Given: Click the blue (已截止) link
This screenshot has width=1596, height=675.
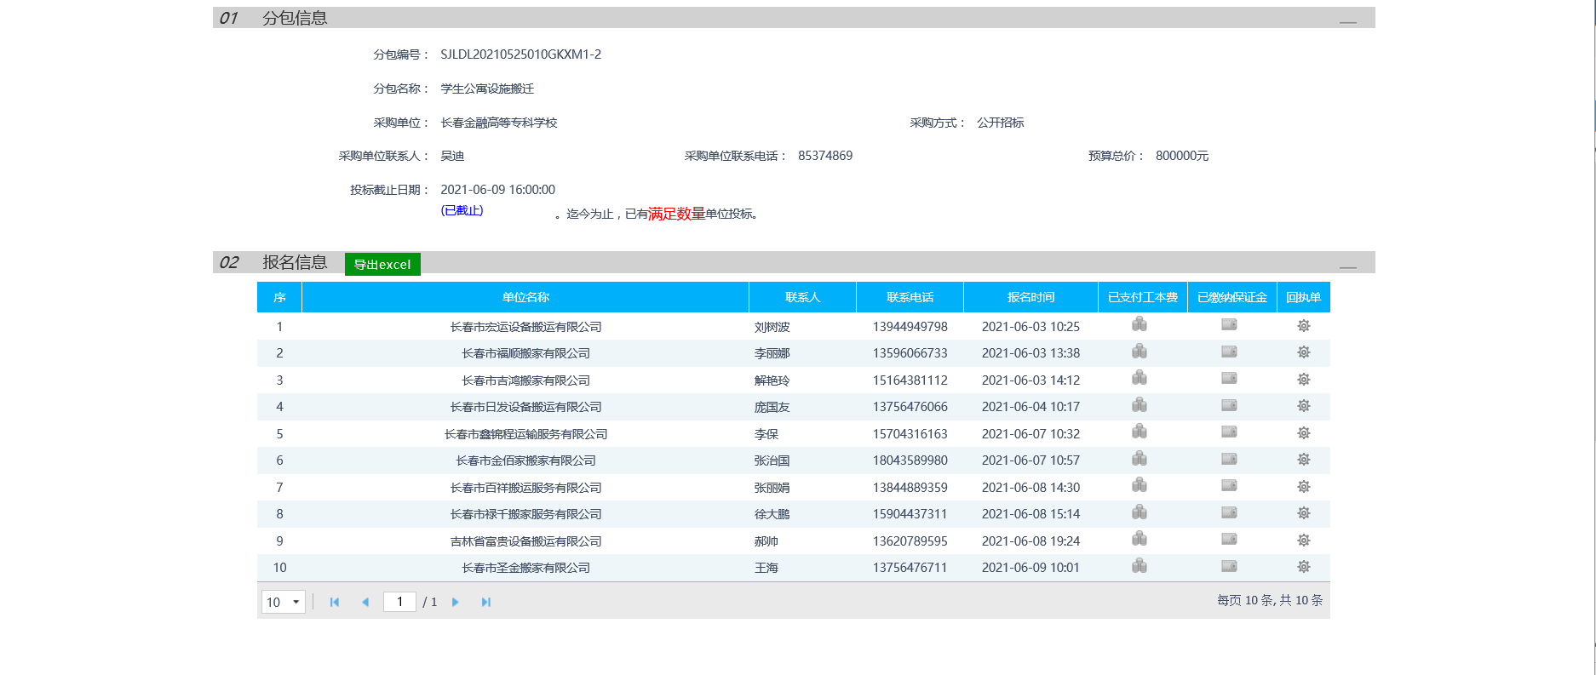Looking at the screenshot, I should [x=462, y=210].
